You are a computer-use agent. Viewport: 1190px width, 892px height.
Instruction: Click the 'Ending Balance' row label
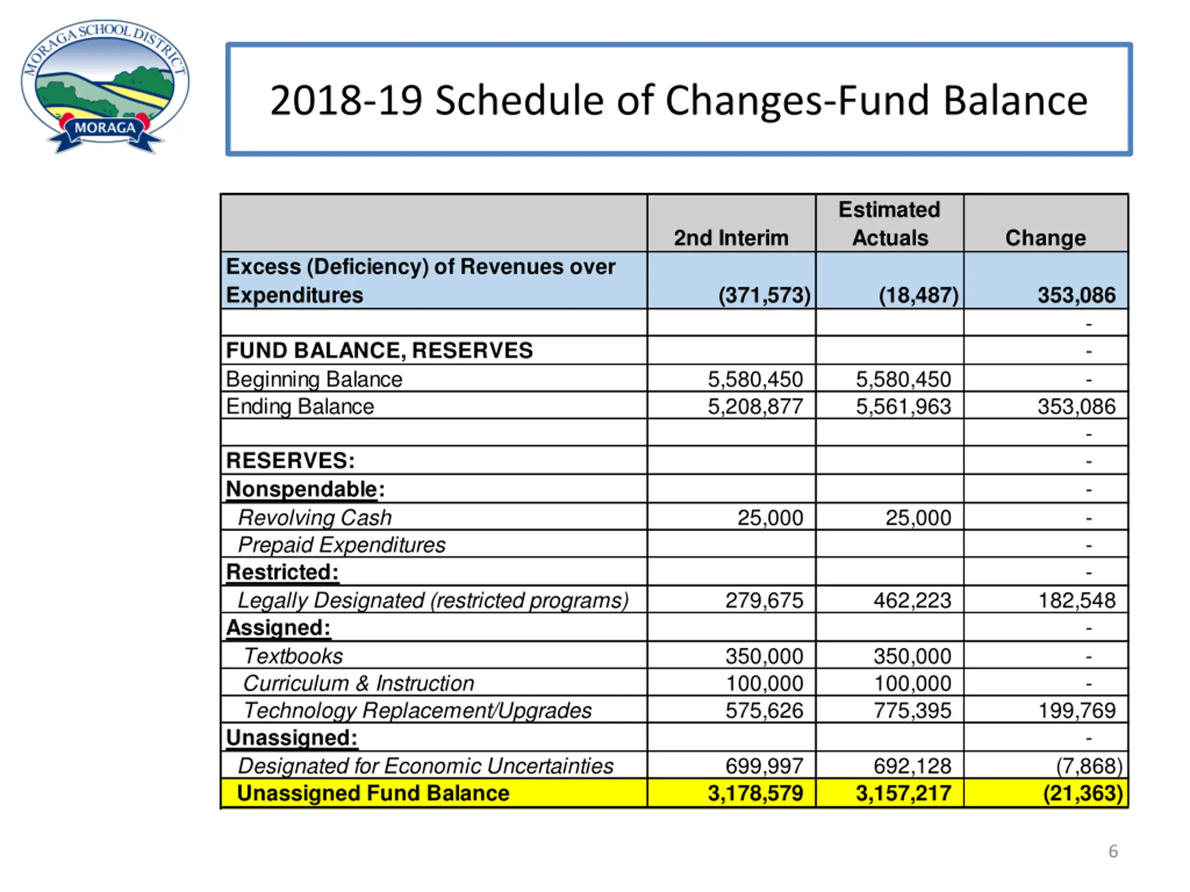click(x=300, y=407)
